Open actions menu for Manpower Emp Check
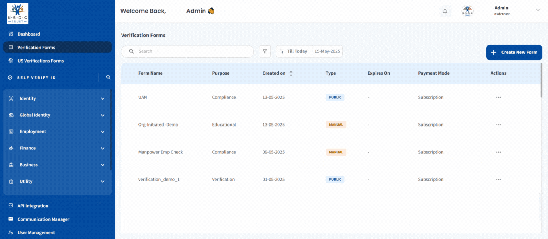The width and height of the screenshot is (548, 239). coord(498,152)
